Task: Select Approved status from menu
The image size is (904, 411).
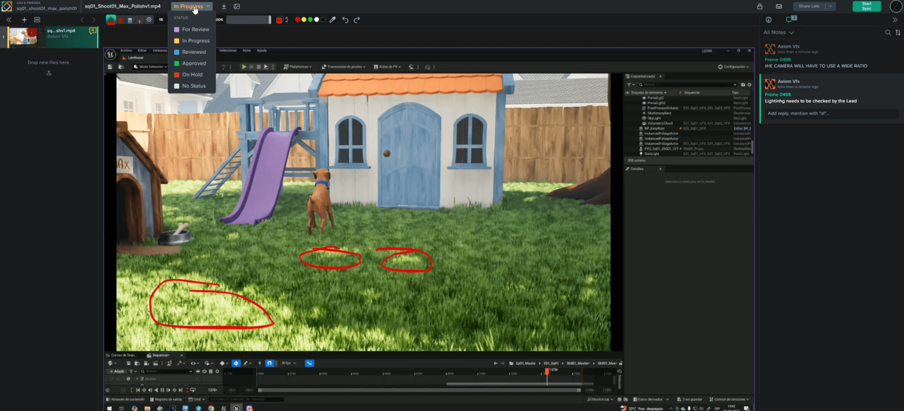Action: [x=194, y=64]
